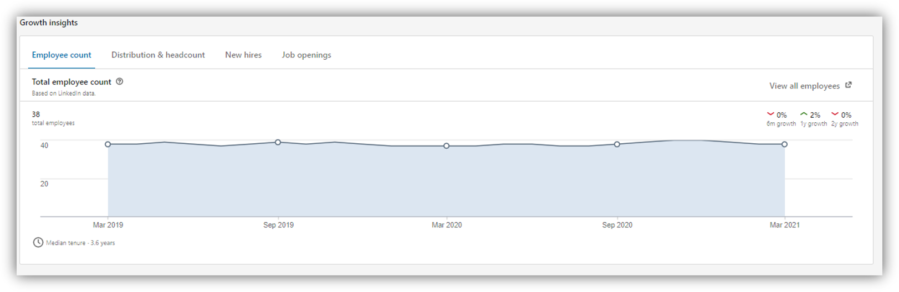Click the green up arrow for 1y growth

(804, 114)
